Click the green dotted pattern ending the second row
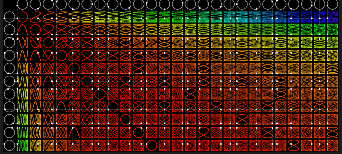The image size is (342, 154). pos(333,30)
